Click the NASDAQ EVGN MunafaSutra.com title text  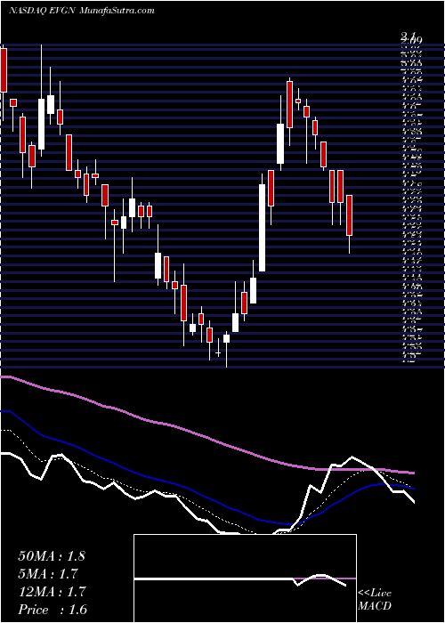click(82, 11)
